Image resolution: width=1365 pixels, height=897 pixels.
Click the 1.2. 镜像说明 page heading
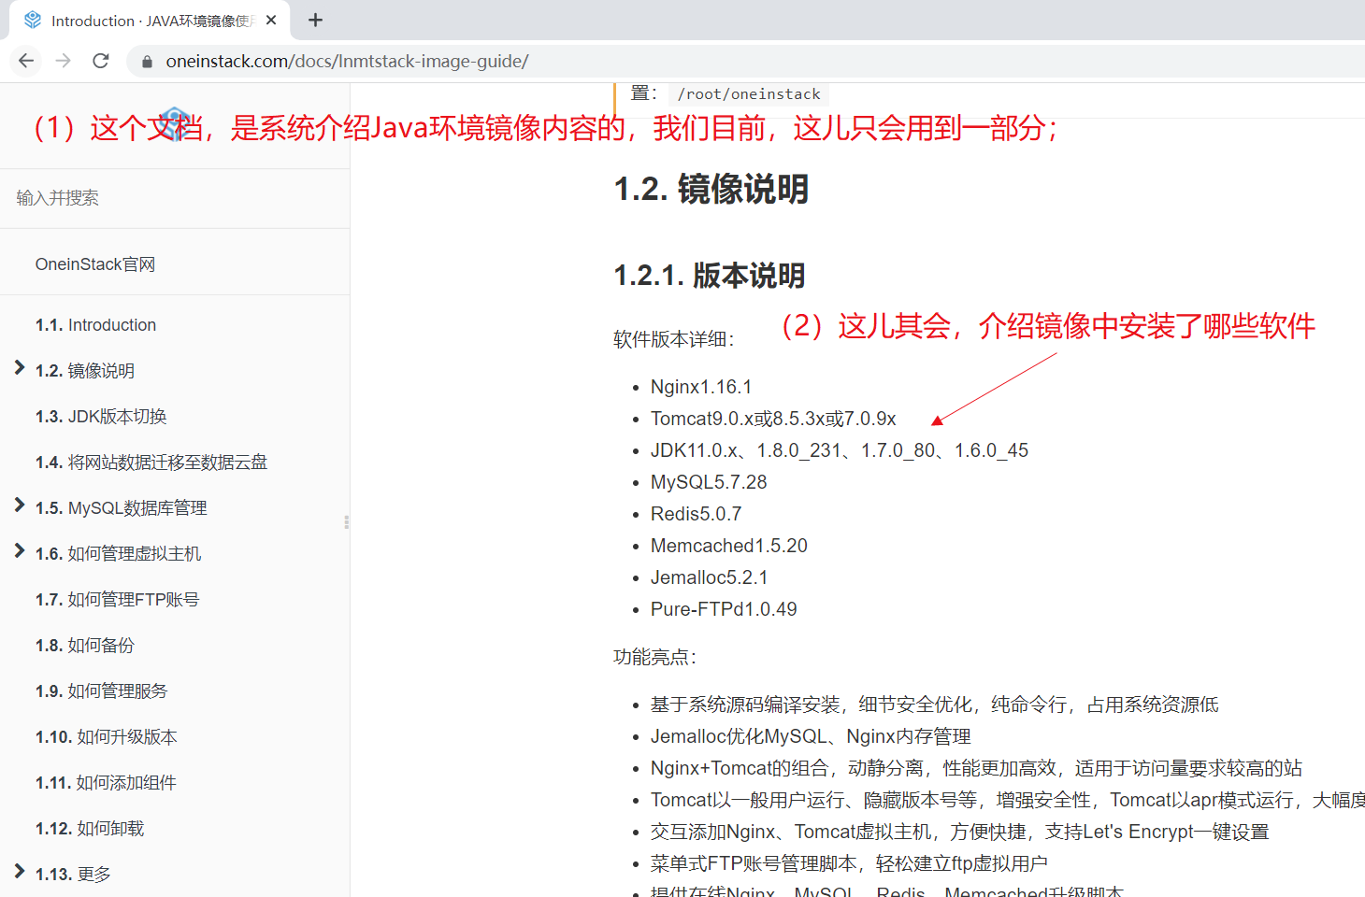point(711,189)
